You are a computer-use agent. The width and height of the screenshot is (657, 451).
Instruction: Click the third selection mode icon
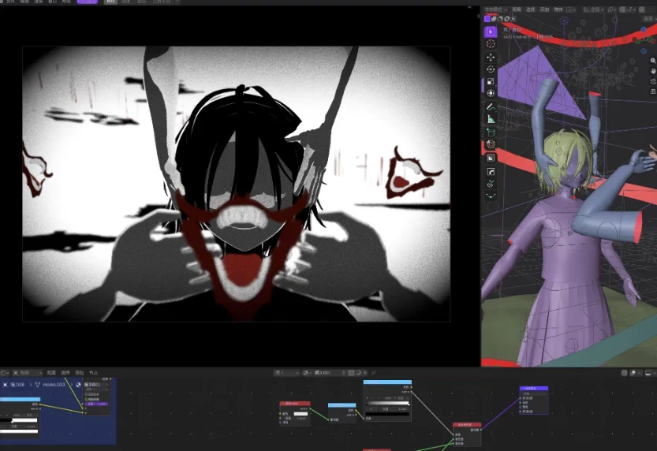[x=500, y=18]
